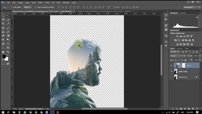This screenshot has width=202, height=114.
Task: Open the Layers panel options menu
Action: (200, 48)
